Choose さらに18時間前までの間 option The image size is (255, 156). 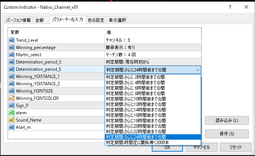[153, 121]
